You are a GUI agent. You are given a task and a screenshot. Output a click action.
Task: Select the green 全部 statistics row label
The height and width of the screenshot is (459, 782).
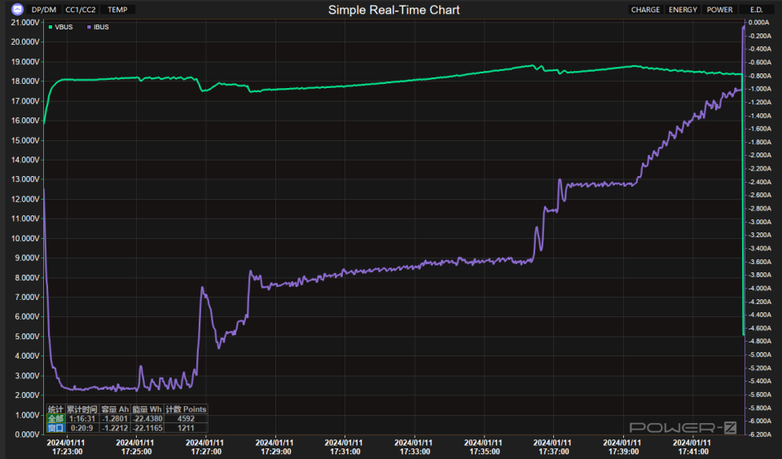tap(55, 418)
